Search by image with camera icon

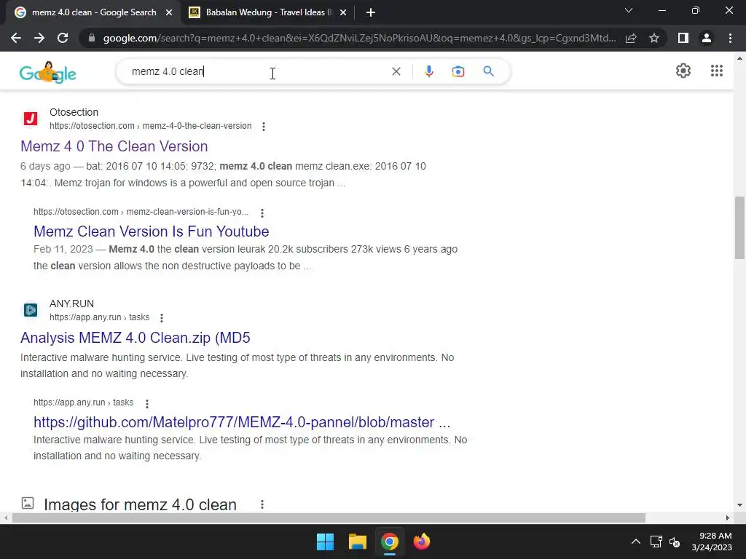(x=458, y=71)
